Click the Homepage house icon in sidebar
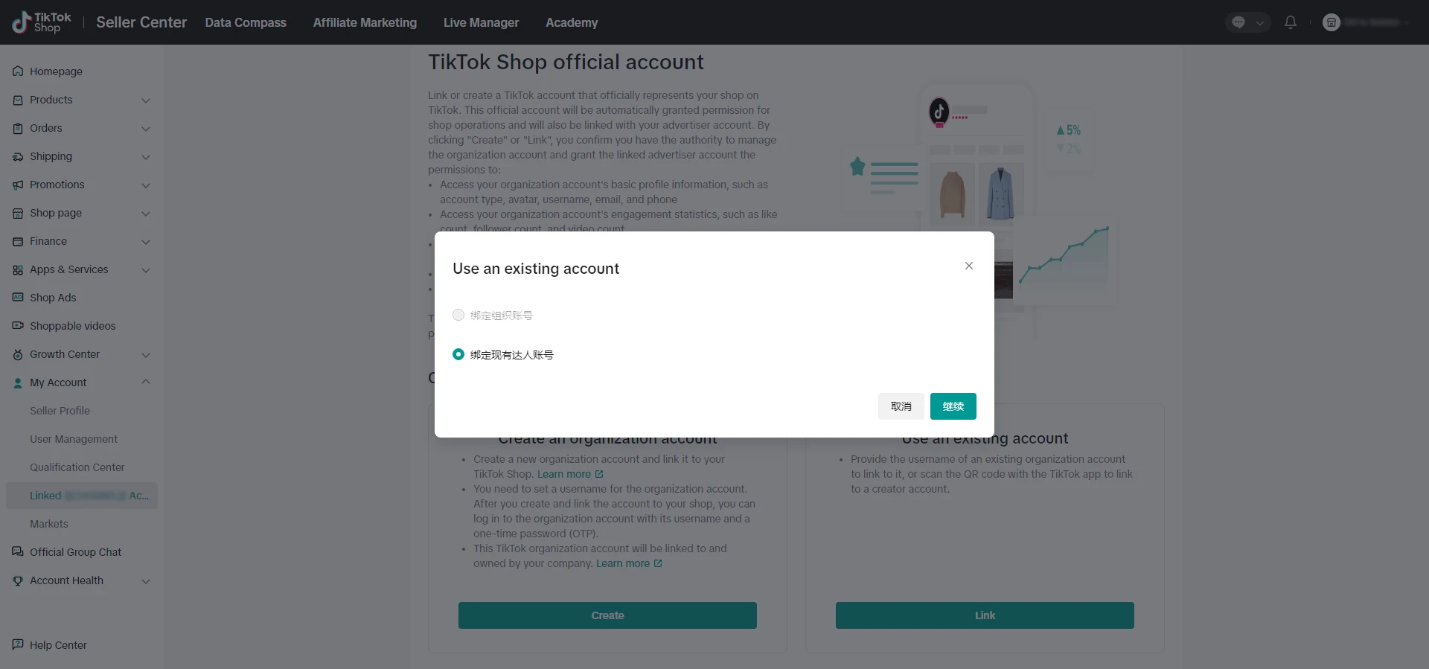Viewport: 1429px width, 669px height. (18, 71)
